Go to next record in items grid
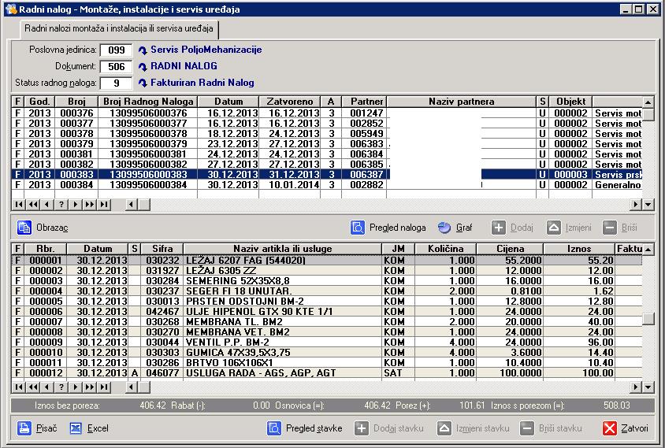Screen dimensions: 665x448 pyautogui.click(x=75, y=387)
